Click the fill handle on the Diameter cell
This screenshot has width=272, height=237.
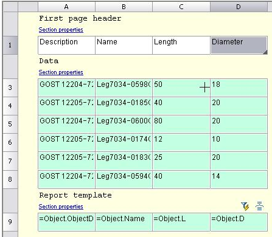coord(265,52)
